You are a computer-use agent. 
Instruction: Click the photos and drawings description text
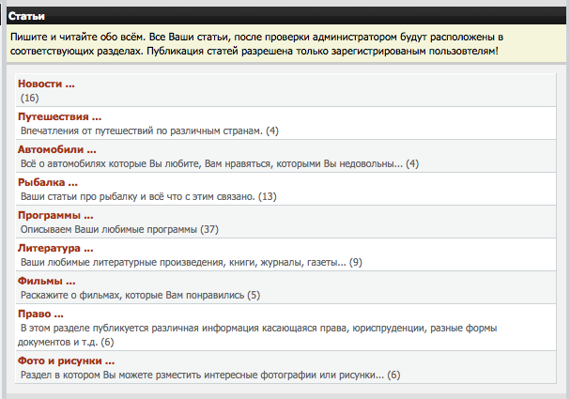tap(210, 375)
